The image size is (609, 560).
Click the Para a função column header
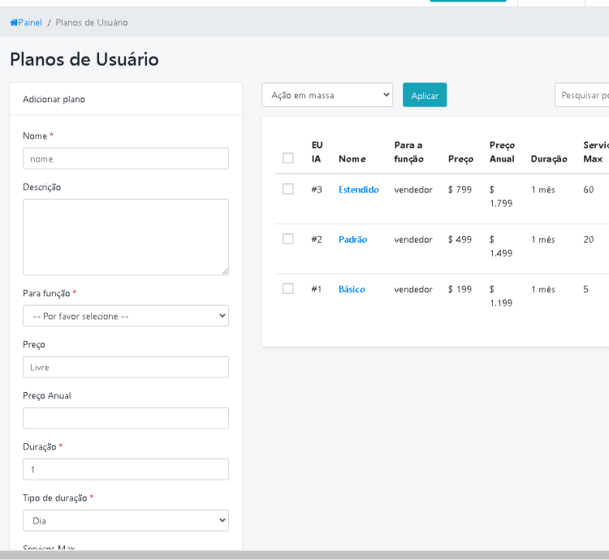(409, 152)
